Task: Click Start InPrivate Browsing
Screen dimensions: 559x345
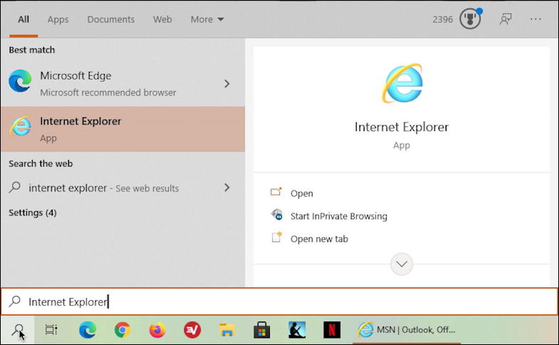Action: click(x=338, y=216)
